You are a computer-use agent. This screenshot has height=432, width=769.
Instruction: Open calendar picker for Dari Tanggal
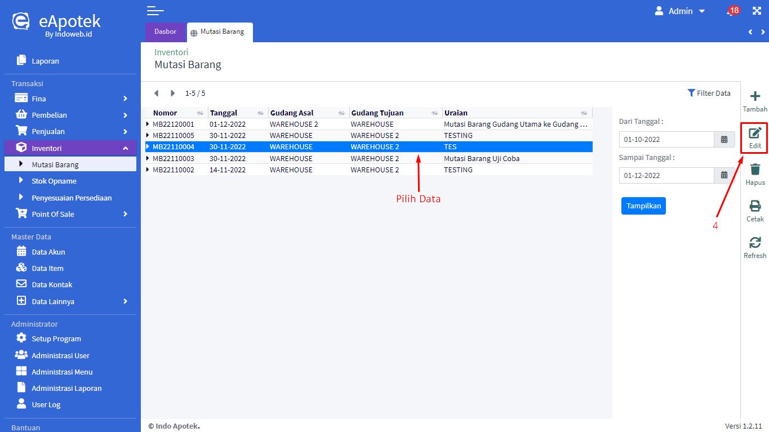click(724, 140)
